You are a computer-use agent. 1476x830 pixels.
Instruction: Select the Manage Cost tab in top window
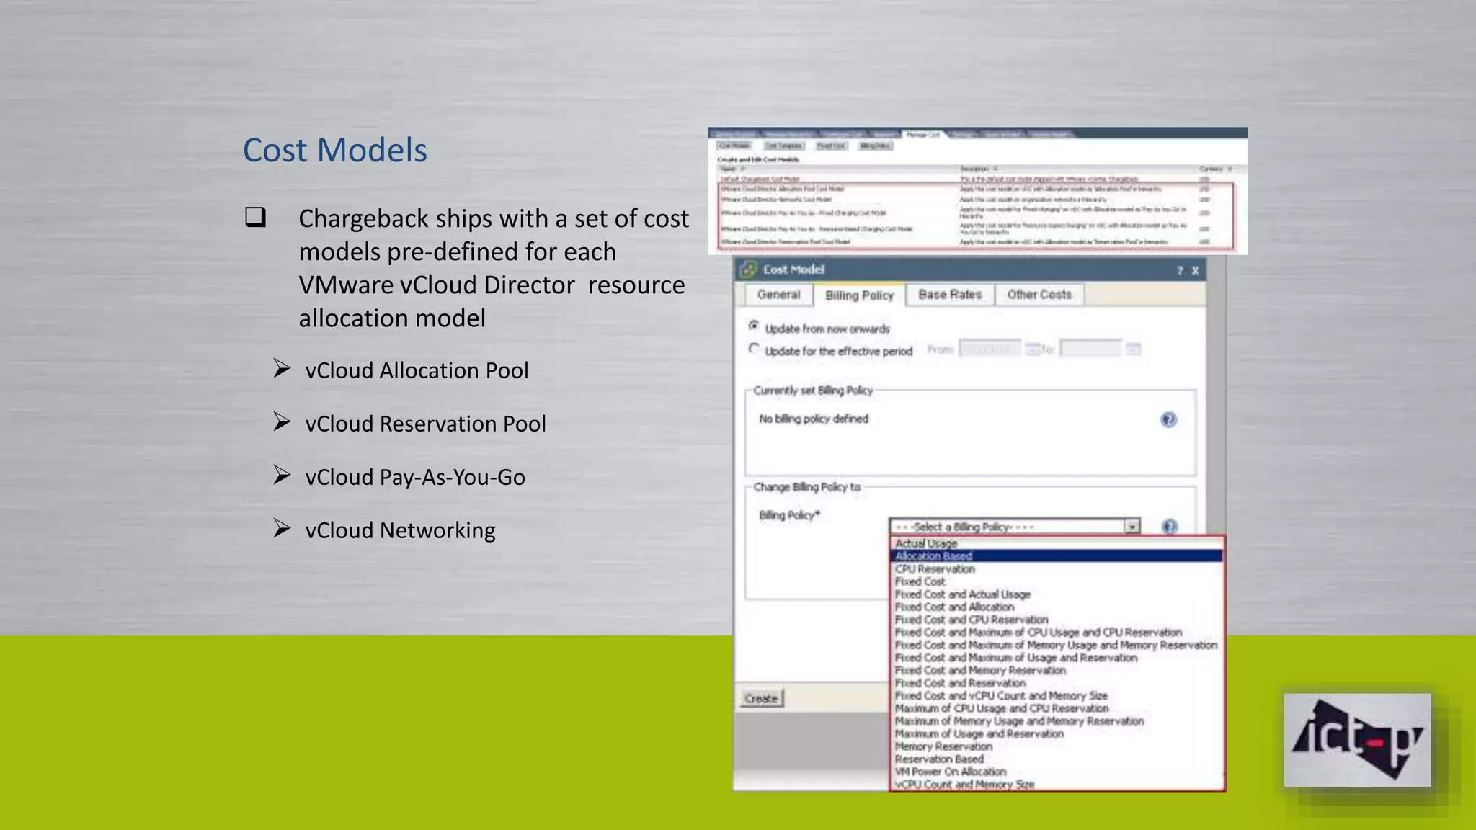[923, 135]
